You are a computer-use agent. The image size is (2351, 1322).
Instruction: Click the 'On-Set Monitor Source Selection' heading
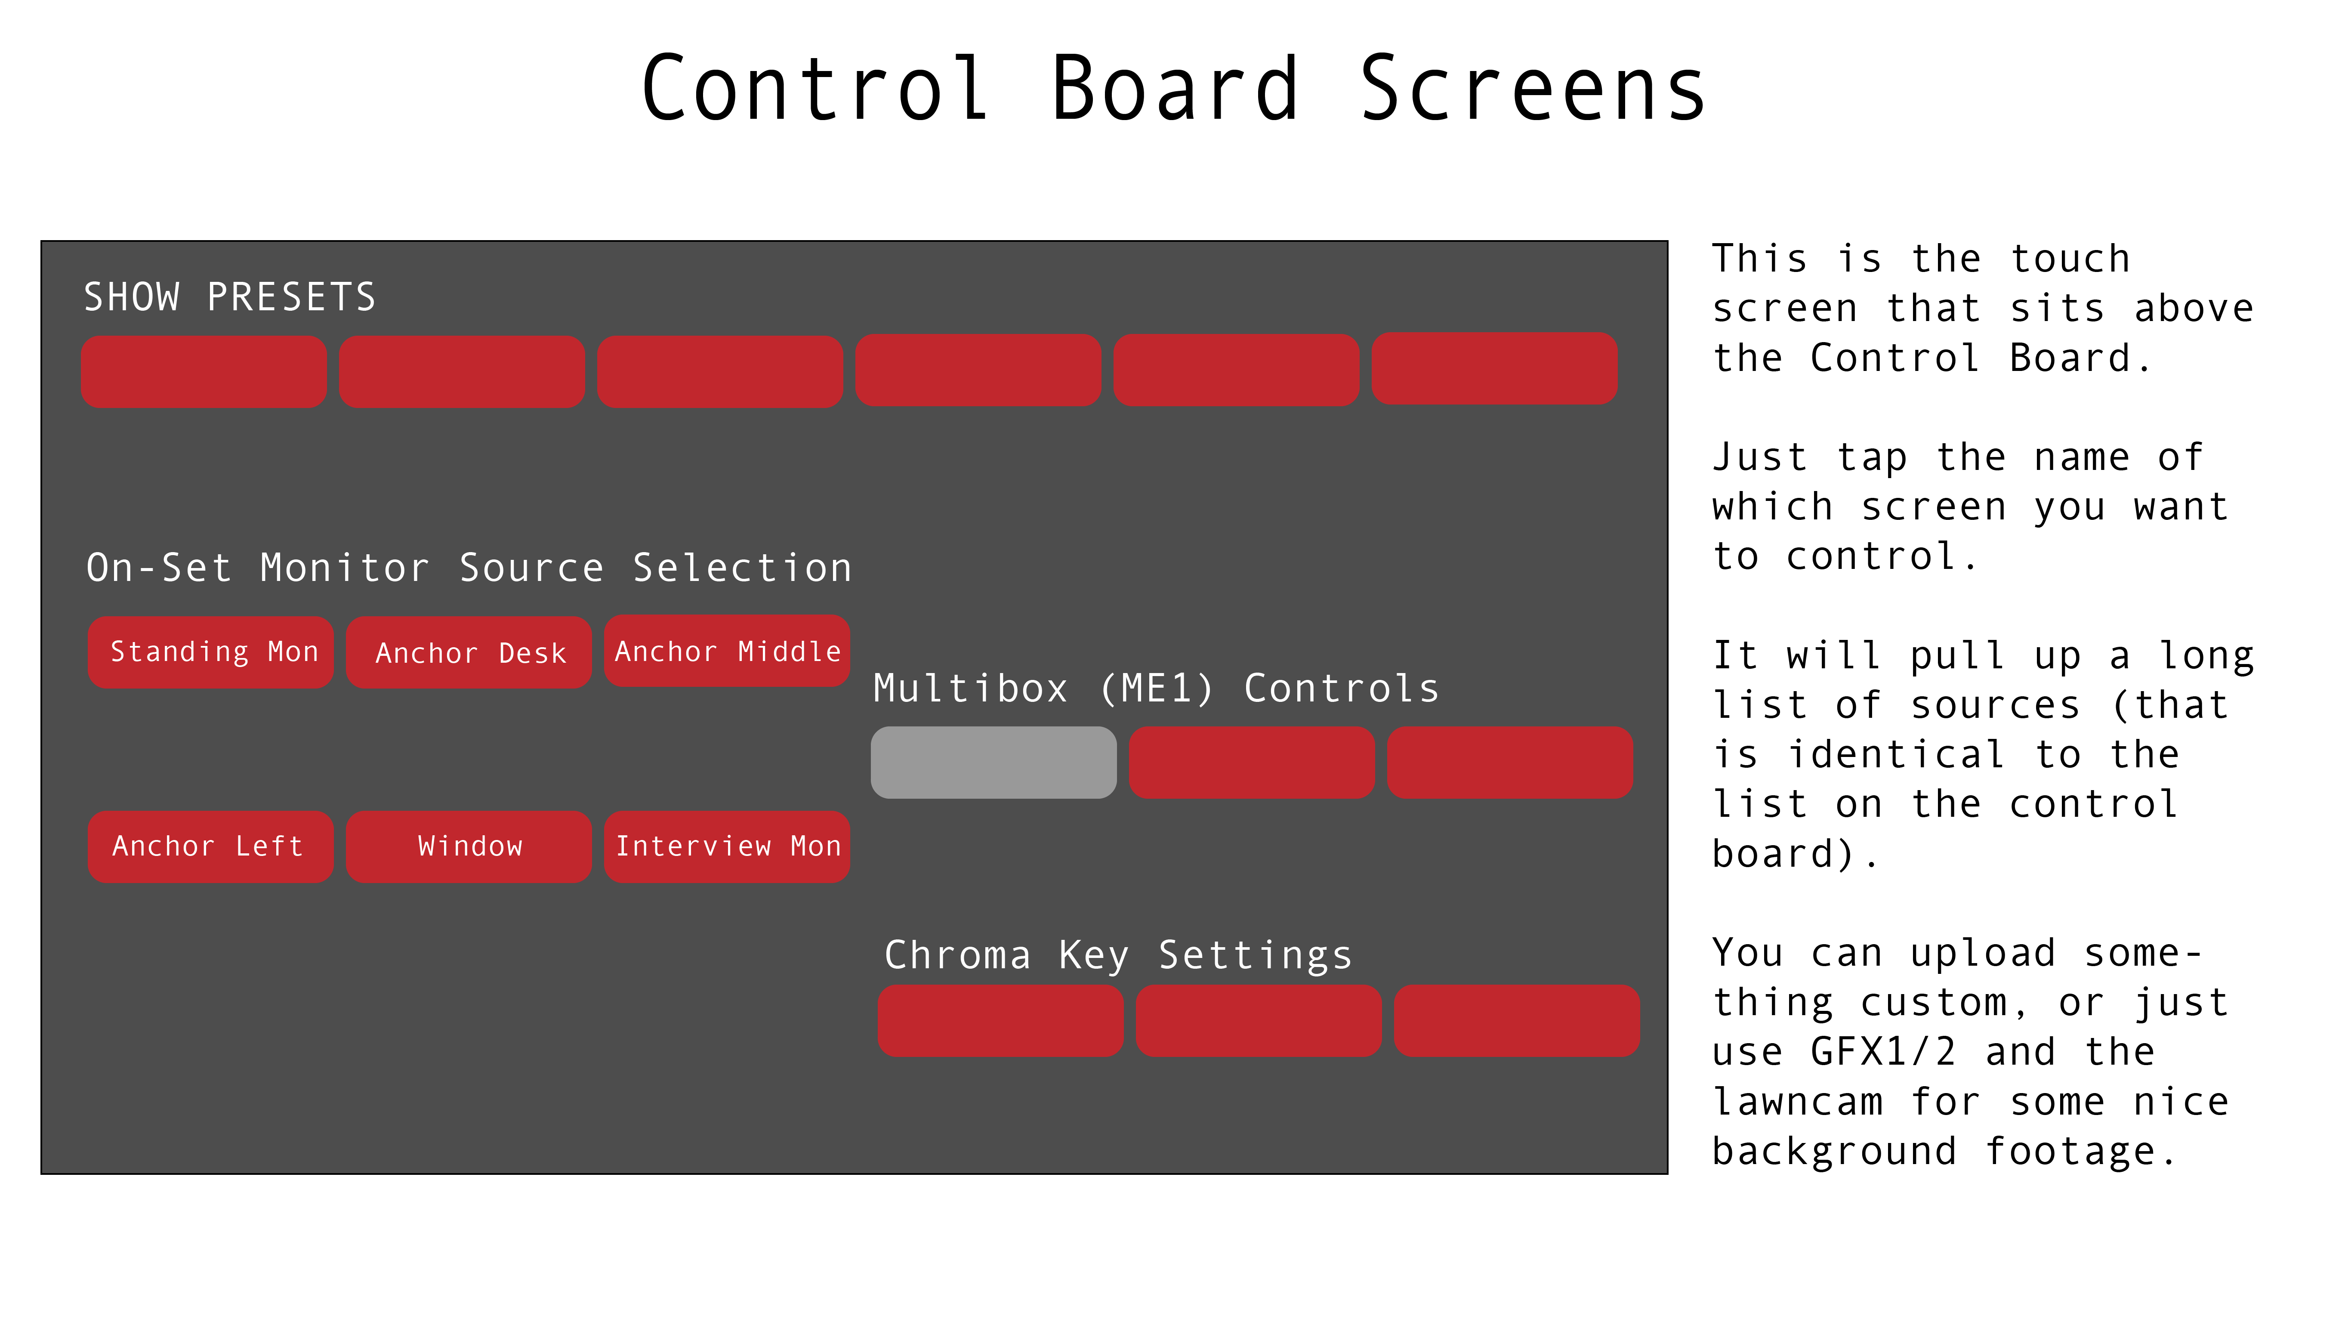point(469,568)
